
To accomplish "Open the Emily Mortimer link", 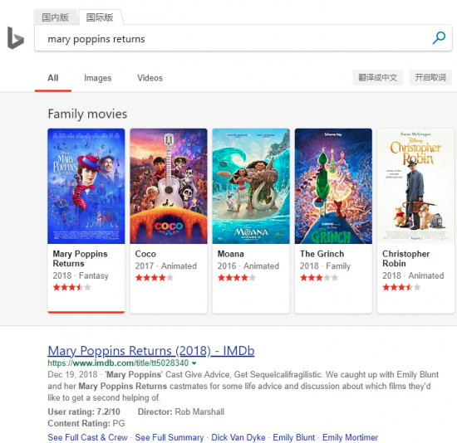I will tap(350, 437).
